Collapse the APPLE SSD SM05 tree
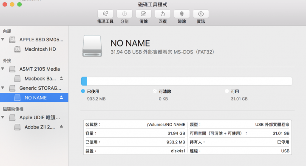306x166 pixels. [3, 39]
